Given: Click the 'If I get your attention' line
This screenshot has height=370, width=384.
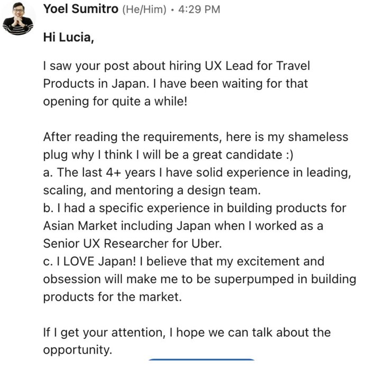Looking at the screenshot, I should 187,332.
